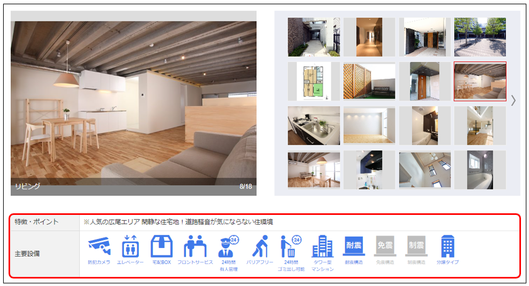Show next thumbnails with right chevron arrow
The height and width of the screenshot is (286, 529).
click(513, 100)
